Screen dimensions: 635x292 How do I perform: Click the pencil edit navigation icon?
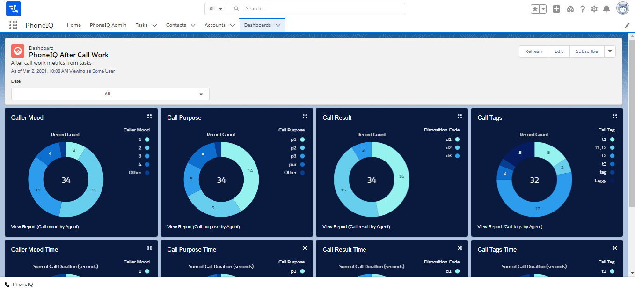(628, 25)
